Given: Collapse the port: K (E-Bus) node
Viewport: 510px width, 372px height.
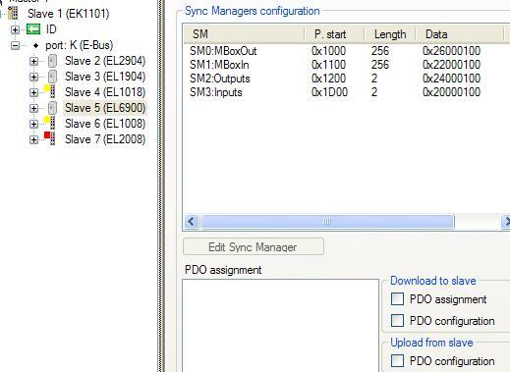Looking at the screenshot, I should [15, 45].
